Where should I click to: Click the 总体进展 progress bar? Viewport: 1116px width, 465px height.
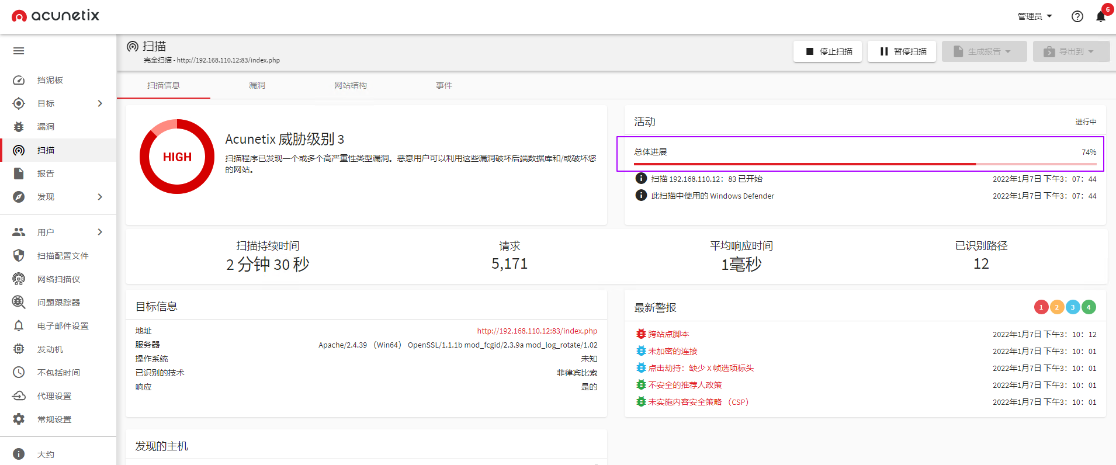point(865,164)
